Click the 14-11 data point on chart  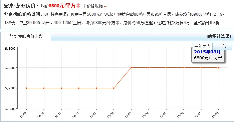[x=61, y=88]
